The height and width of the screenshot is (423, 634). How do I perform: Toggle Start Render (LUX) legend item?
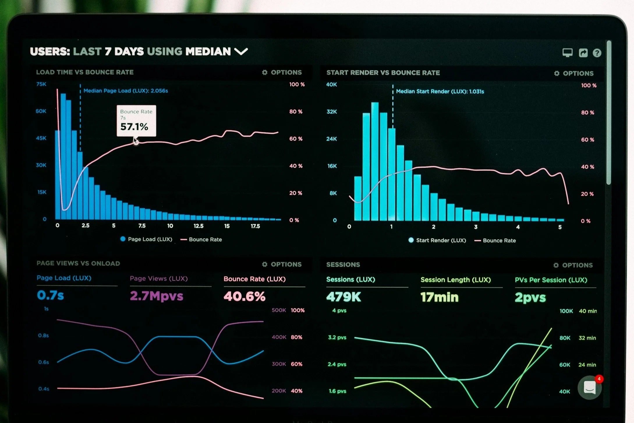[x=437, y=240]
